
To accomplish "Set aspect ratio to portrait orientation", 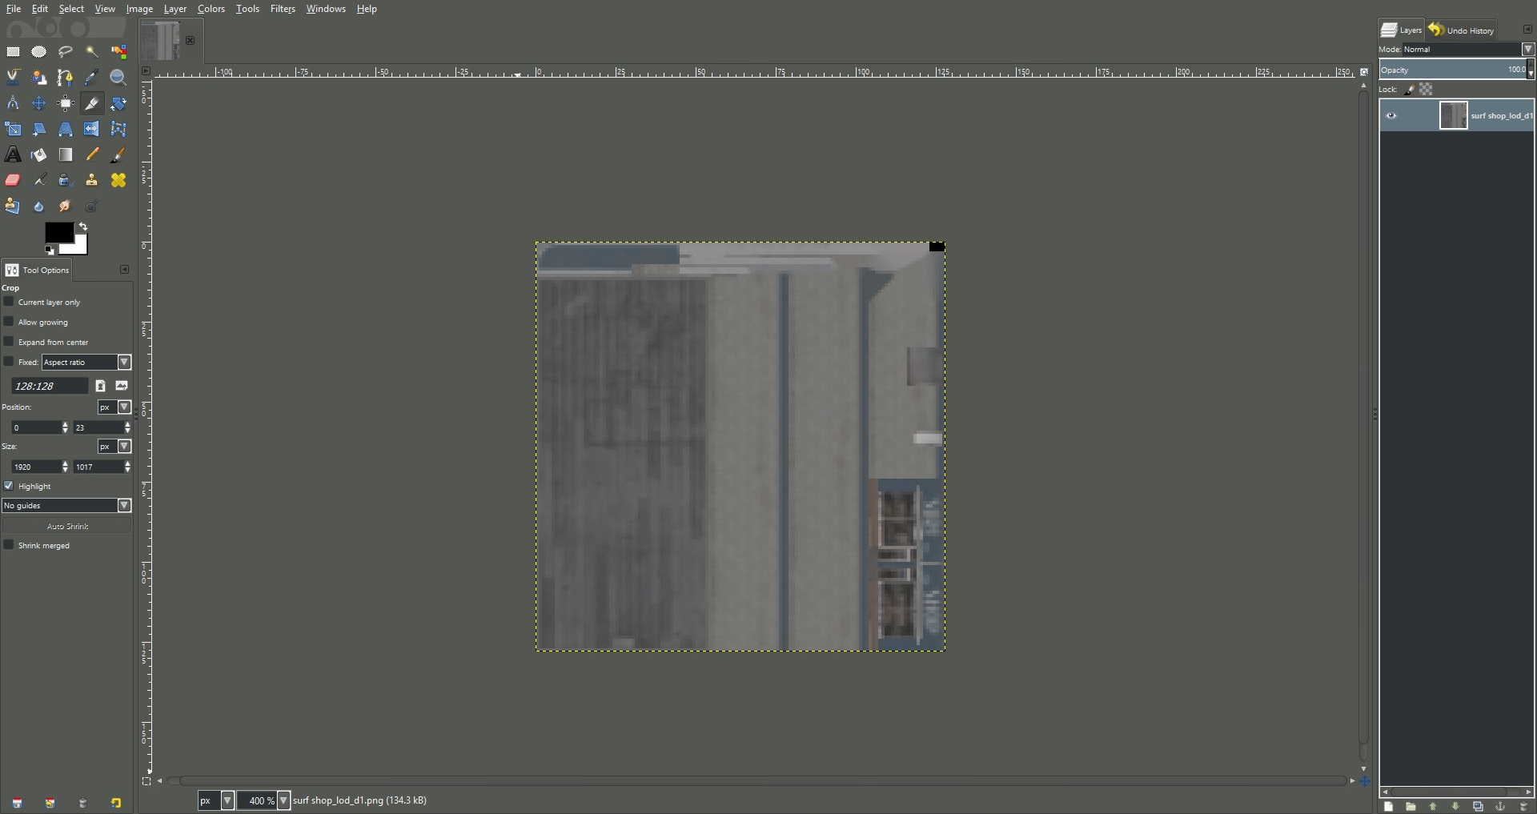I will point(100,386).
